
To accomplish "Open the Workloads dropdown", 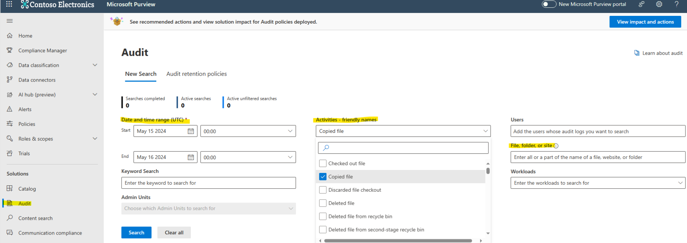I will pyautogui.click(x=598, y=183).
